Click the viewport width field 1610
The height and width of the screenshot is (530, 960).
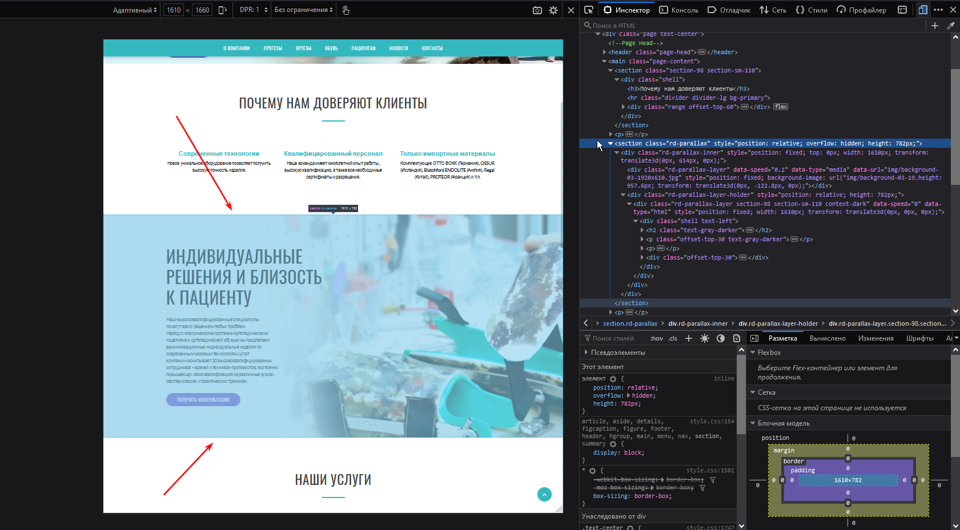(x=174, y=10)
